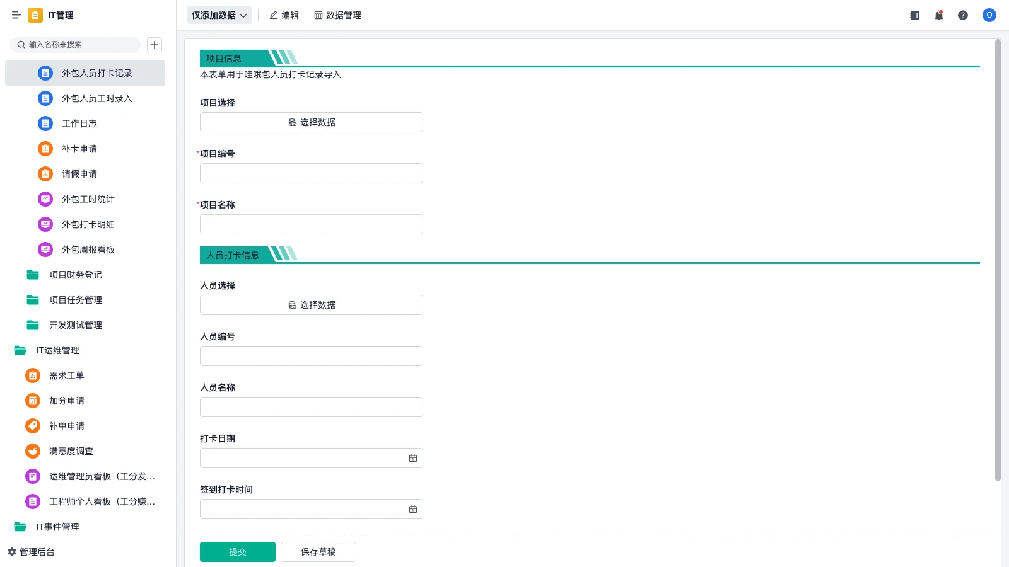Open the notification bell icon

[x=938, y=15]
